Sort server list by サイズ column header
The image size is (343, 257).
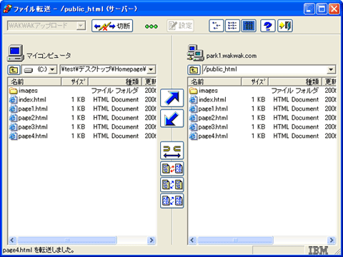pos(255,82)
